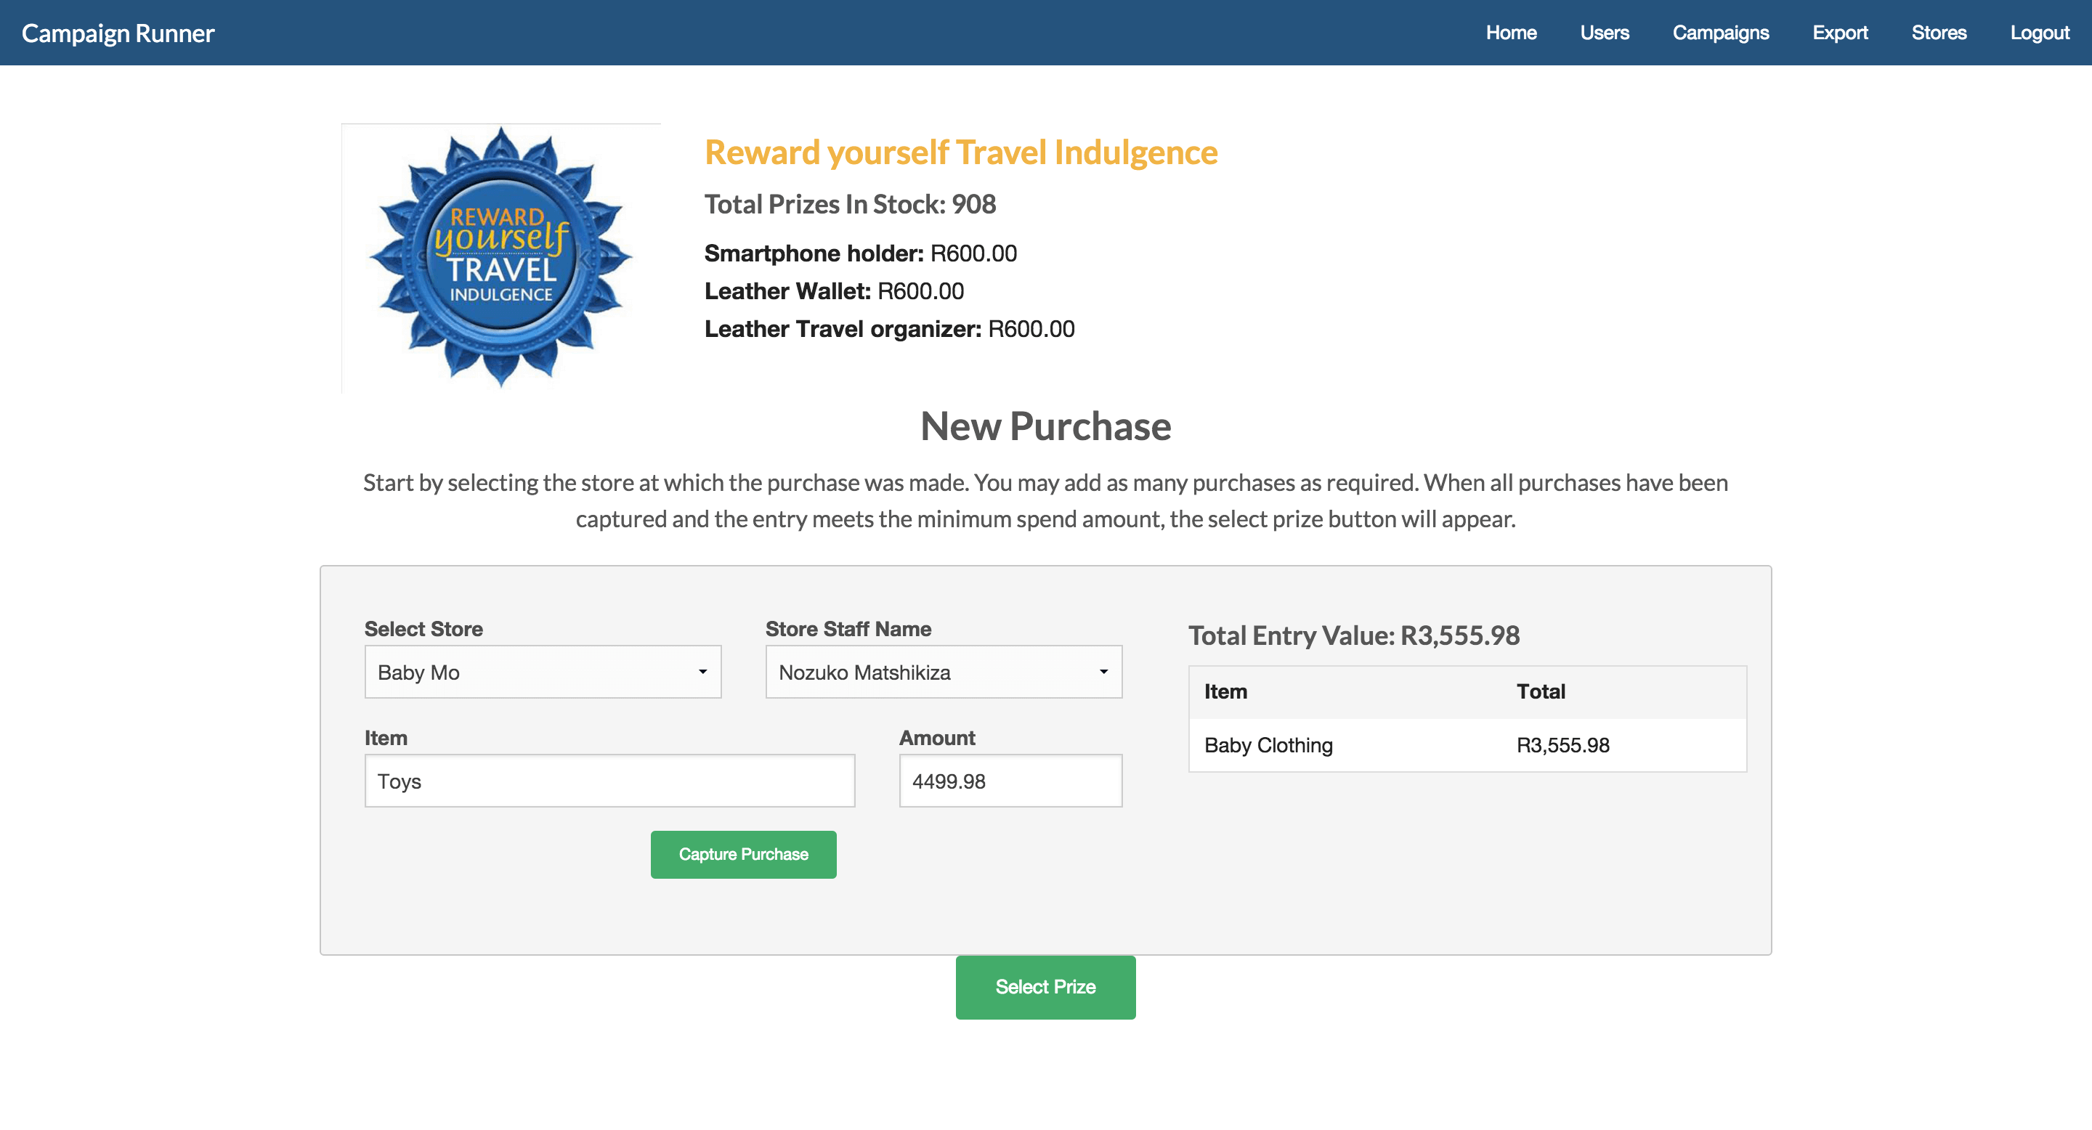Open the Export page
The height and width of the screenshot is (1130, 2092).
[1839, 33]
